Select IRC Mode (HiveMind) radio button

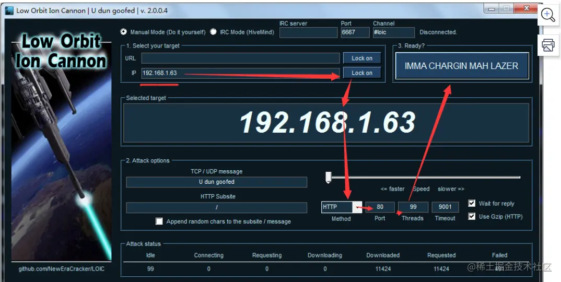point(213,32)
